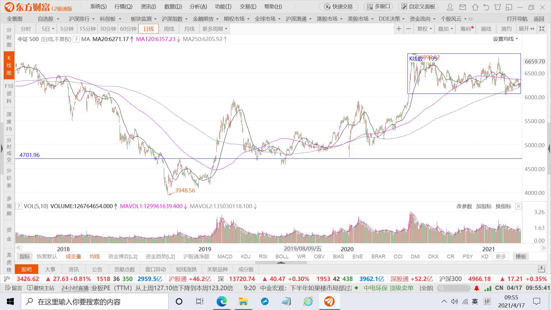Click the 改参数 link

point(464,206)
